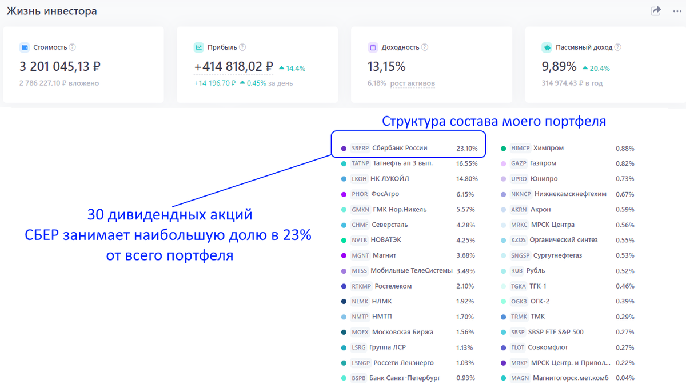Select Россети Ленэнерго row
Image resolution: width=686 pixels, height=388 pixels.
coord(409,363)
